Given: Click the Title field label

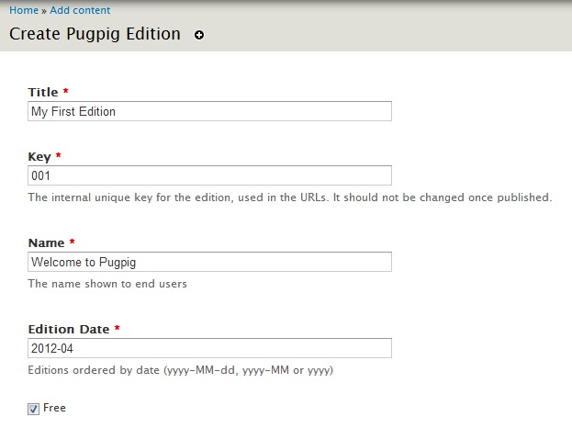Looking at the screenshot, I should pos(43,92).
